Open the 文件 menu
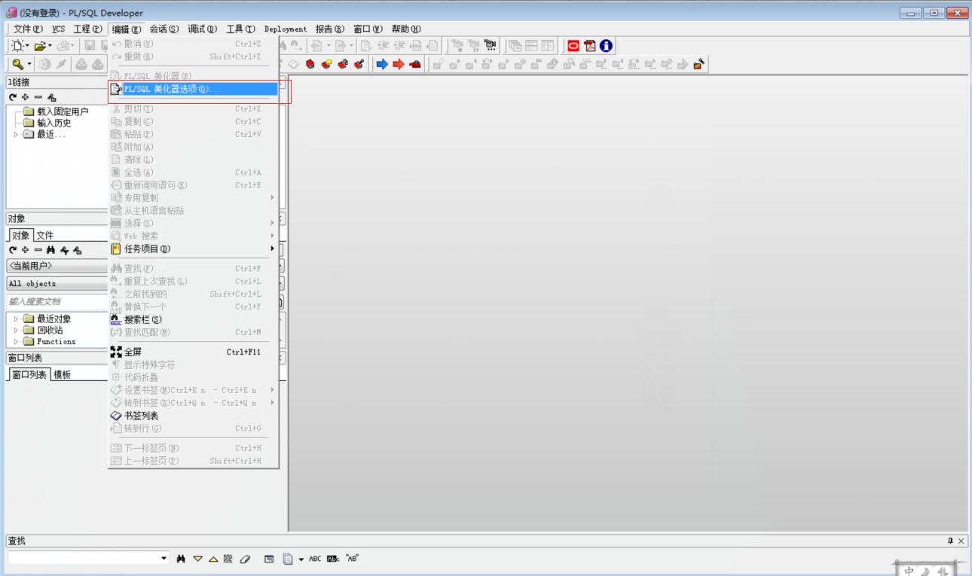This screenshot has width=972, height=576. 28,29
